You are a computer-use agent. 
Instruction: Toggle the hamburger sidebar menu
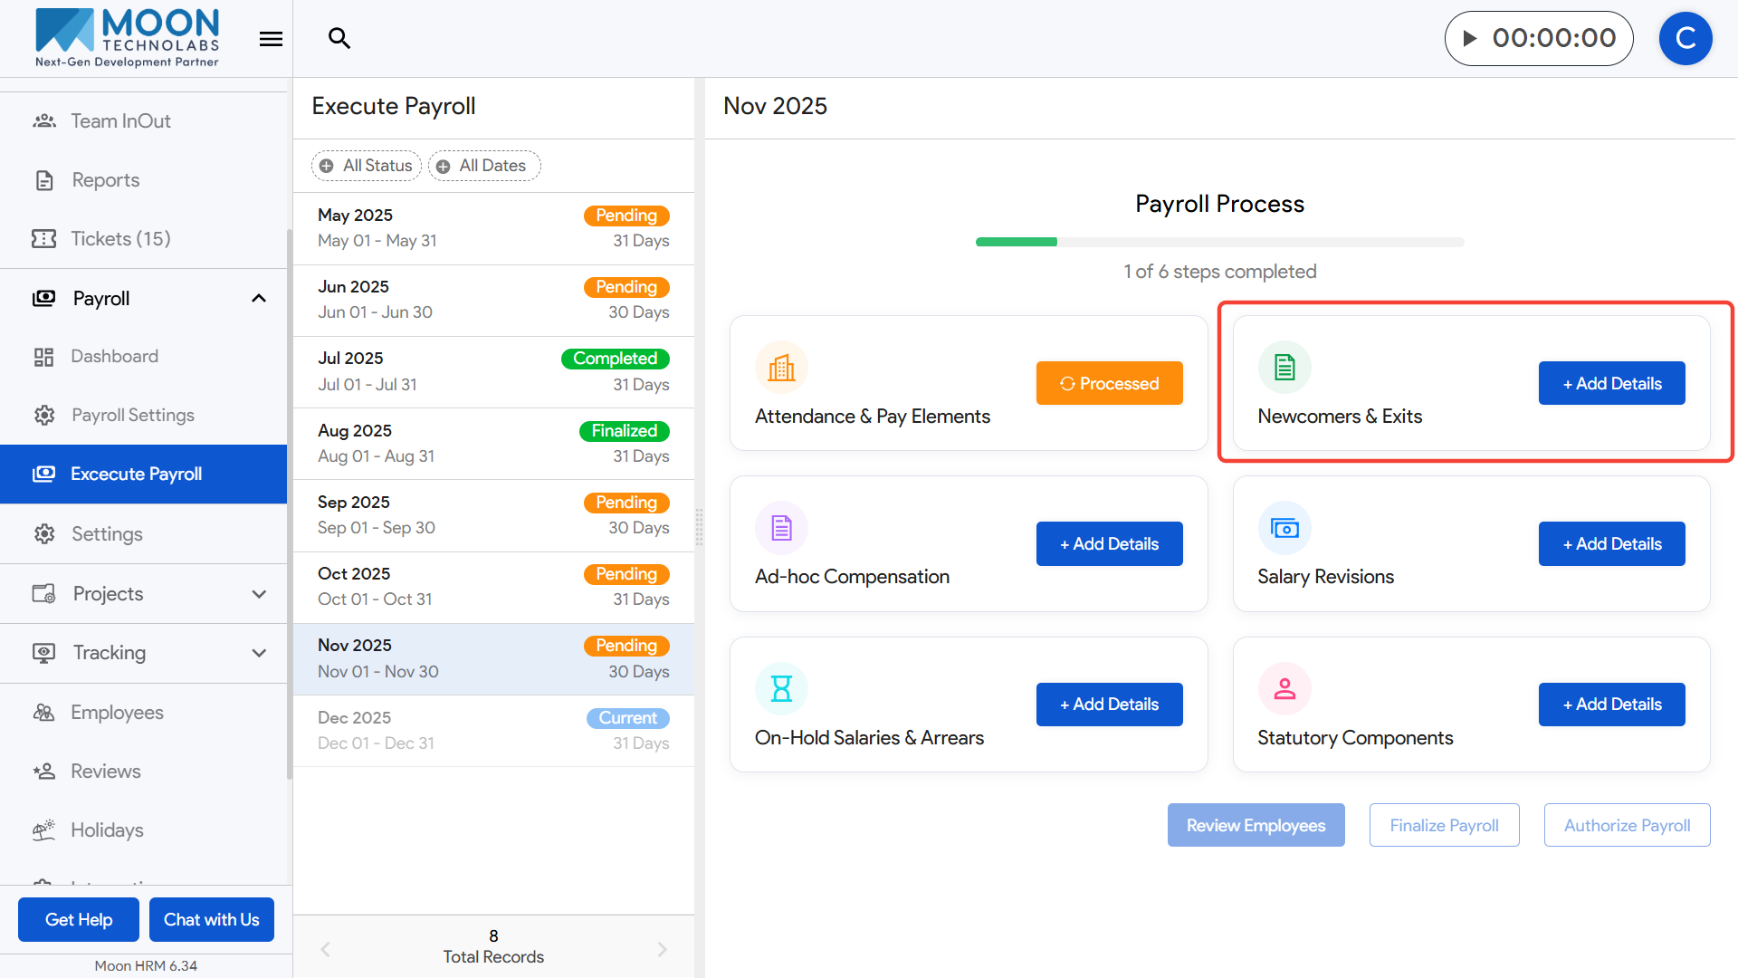[x=271, y=39]
